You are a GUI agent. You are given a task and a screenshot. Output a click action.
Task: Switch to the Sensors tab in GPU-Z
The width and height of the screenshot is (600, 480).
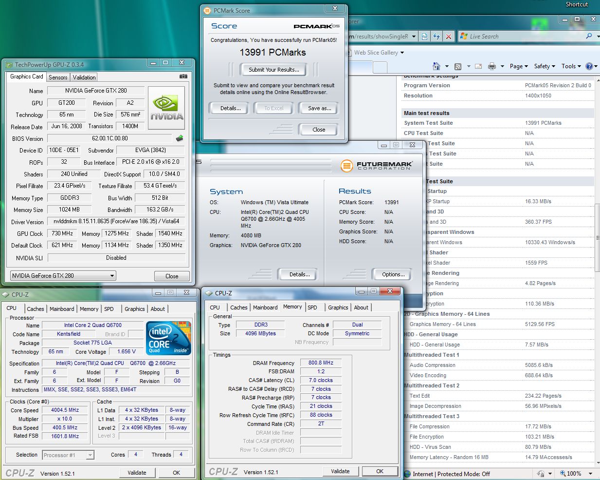tap(58, 77)
